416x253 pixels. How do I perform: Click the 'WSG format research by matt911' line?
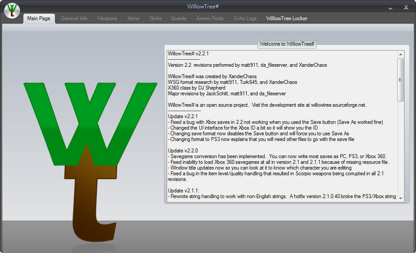tap(233, 82)
